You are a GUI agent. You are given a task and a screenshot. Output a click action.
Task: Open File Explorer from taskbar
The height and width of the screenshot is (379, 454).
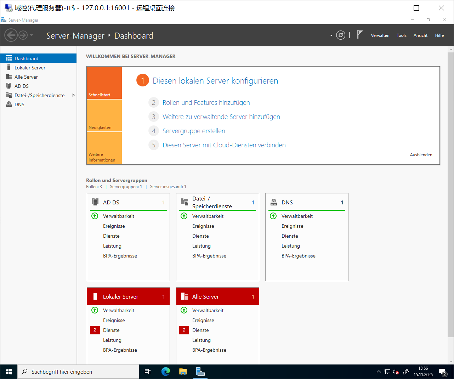[183, 372]
